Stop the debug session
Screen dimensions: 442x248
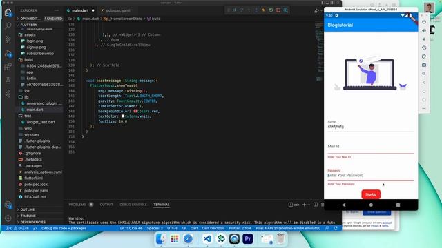click(x=278, y=10)
